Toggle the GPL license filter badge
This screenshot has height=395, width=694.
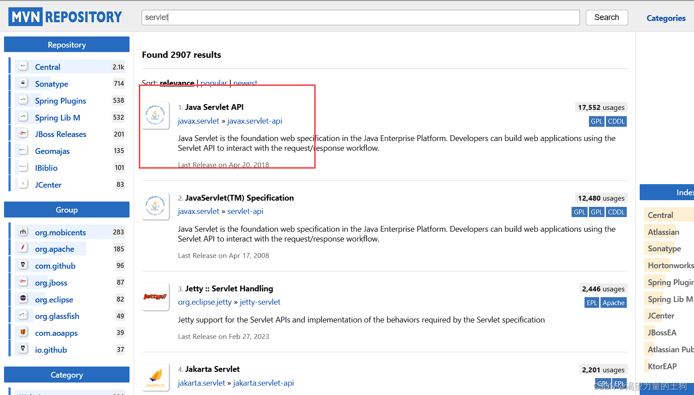tap(597, 121)
